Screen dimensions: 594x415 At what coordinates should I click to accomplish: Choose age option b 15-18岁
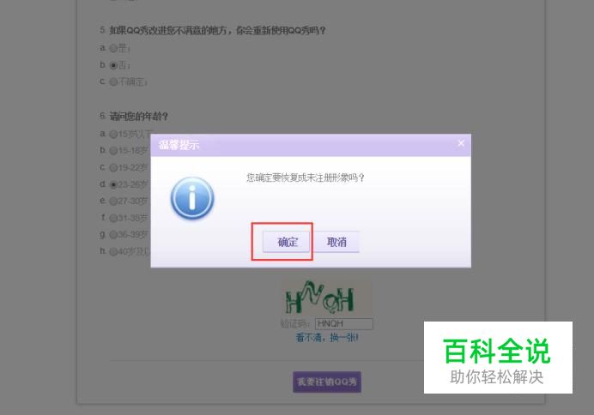click(113, 151)
